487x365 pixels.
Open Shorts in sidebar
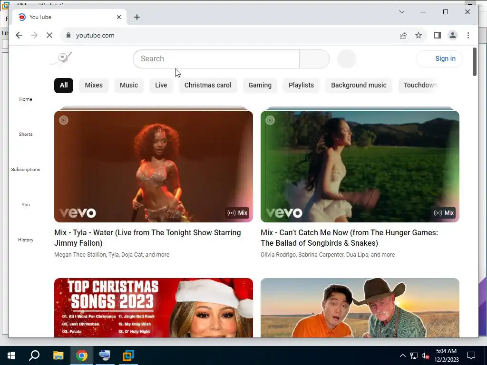pos(26,134)
